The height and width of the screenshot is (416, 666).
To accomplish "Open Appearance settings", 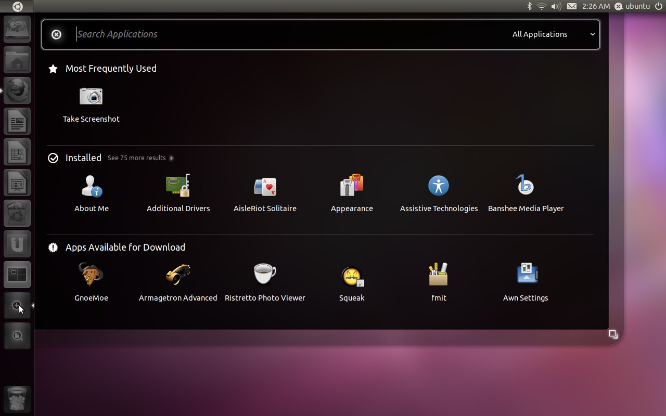I will pyautogui.click(x=352, y=193).
